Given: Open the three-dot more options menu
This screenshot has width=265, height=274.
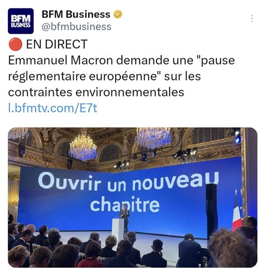Looking at the screenshot, I should point(252,18).
